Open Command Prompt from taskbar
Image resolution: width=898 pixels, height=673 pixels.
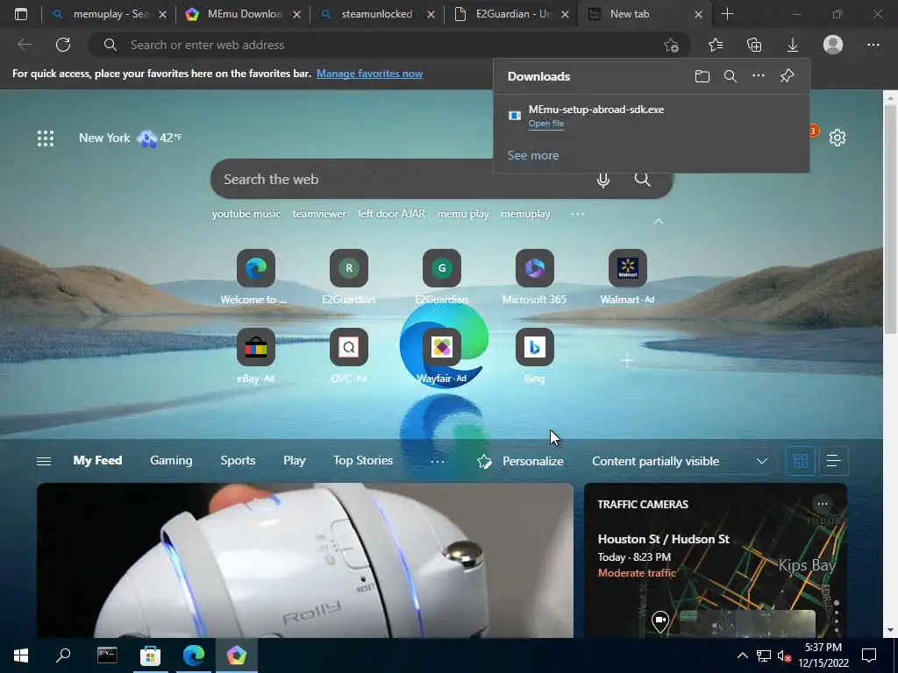(x=107, y=655)
